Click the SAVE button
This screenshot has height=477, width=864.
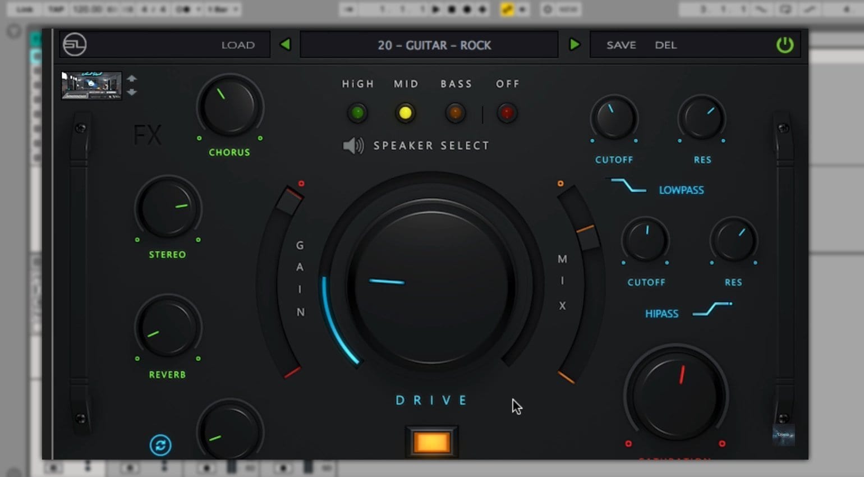[x=621, y=45]
